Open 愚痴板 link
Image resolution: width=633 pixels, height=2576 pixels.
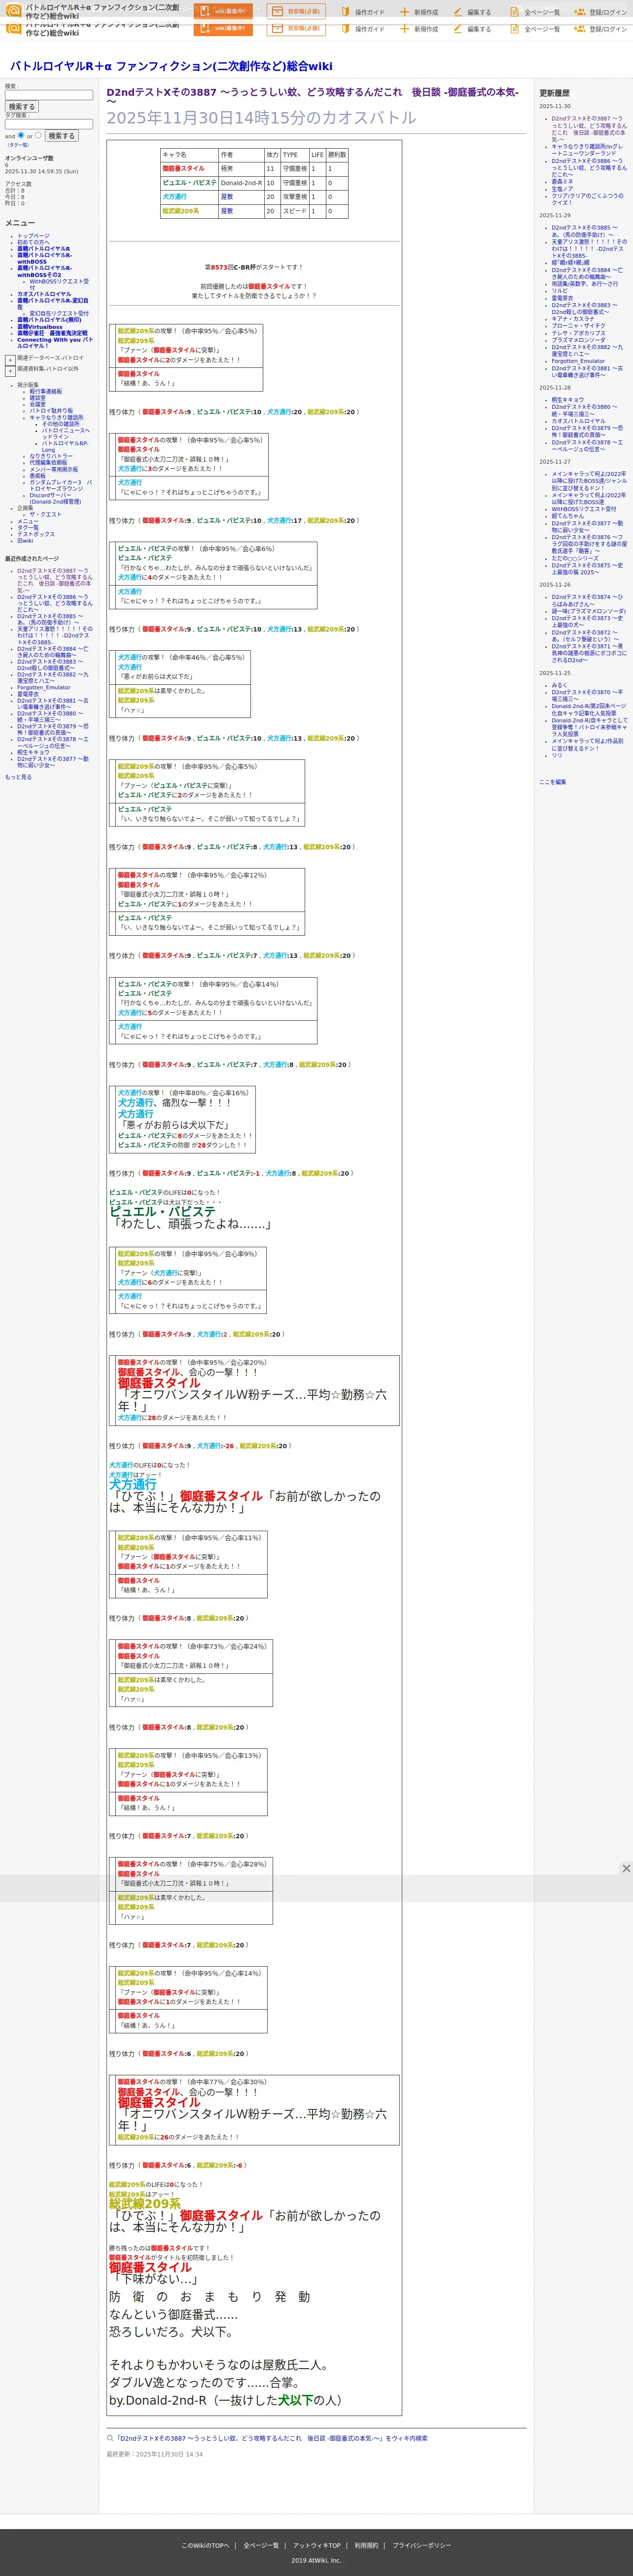37,476
